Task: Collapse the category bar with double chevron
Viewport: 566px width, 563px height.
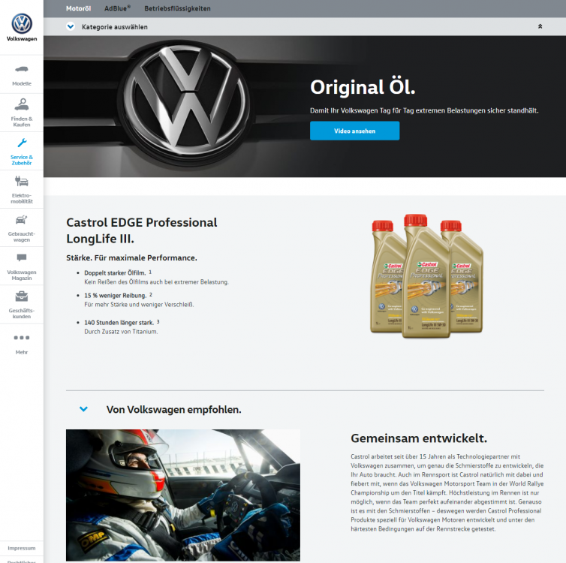Action: 540,26
